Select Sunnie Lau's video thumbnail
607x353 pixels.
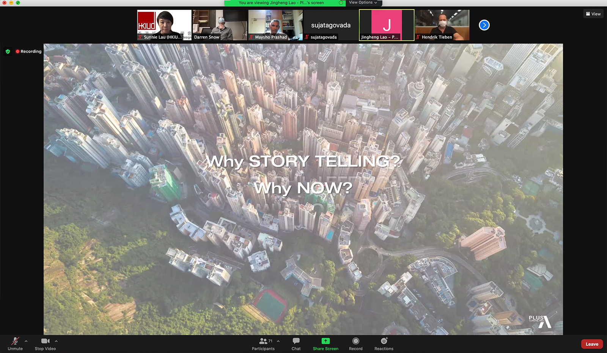point(164,25)
